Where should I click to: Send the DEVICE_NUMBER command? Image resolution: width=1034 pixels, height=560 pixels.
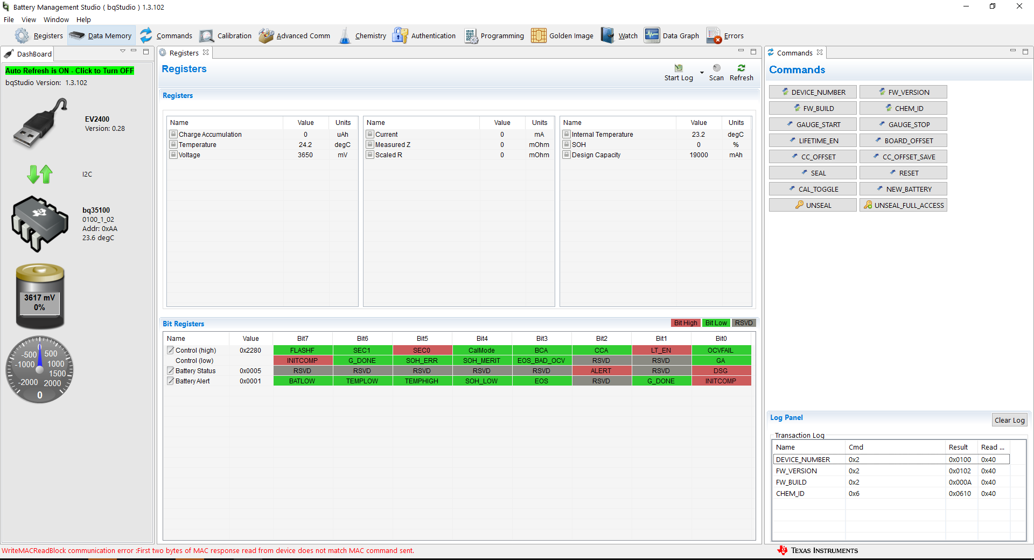pos(813,92)
